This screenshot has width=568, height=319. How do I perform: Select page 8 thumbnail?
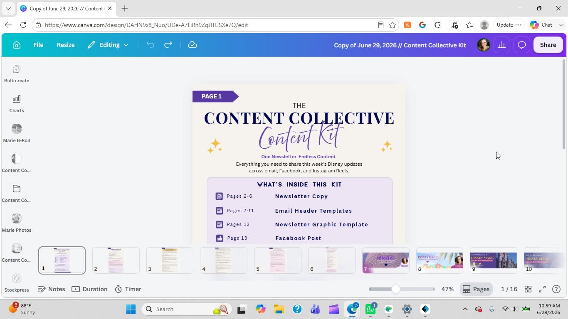(440, 260)
